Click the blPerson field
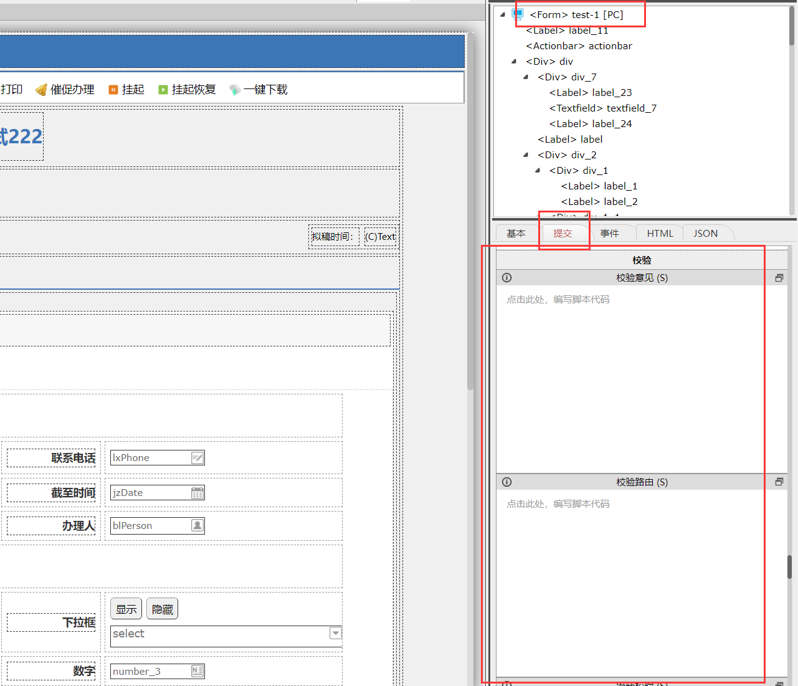Screen dimensions: 798x686 tap(158, 525)
